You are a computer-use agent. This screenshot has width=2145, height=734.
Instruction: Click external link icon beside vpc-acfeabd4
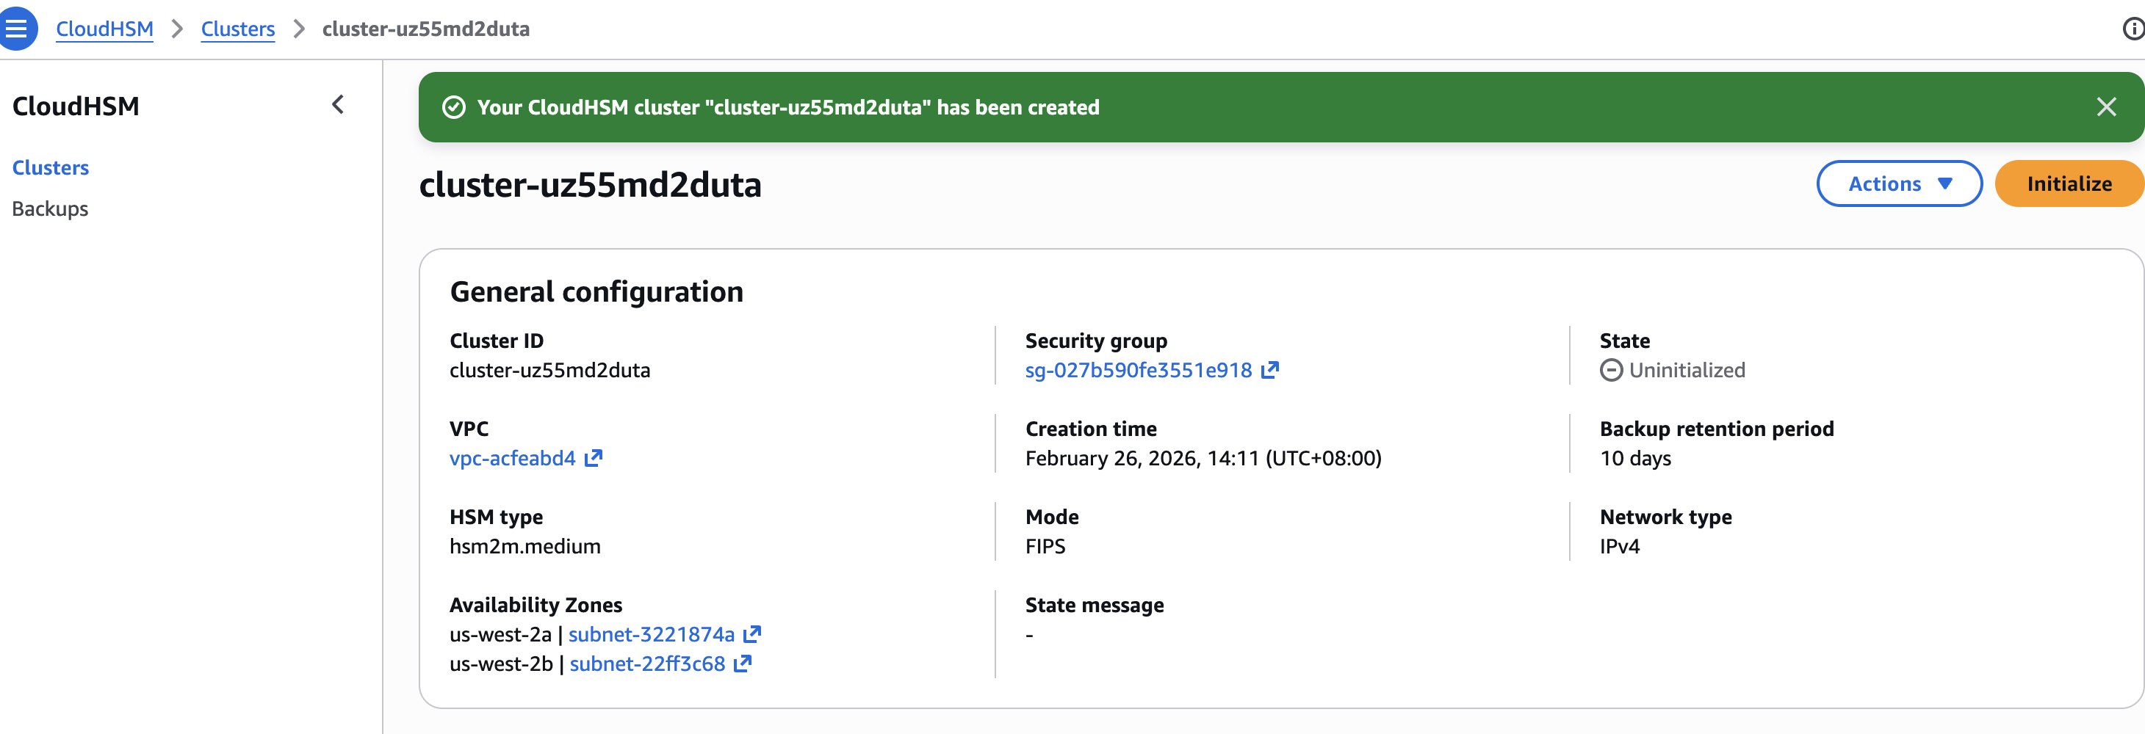(593, 459)
